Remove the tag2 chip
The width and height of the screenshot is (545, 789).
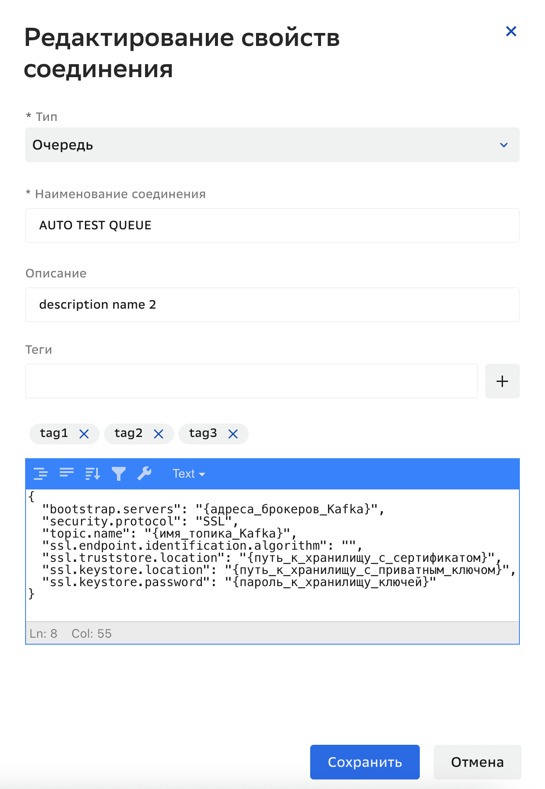pos(159,434)
